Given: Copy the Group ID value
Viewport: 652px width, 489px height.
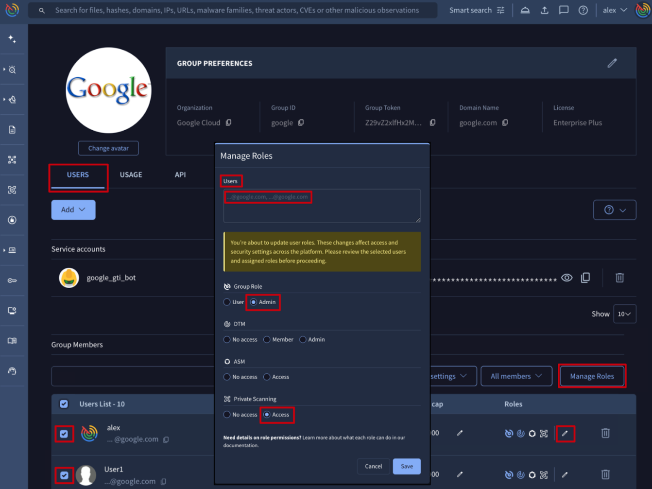Looking at the screenshot, I should pyautogui.click(x=301, y=122).
